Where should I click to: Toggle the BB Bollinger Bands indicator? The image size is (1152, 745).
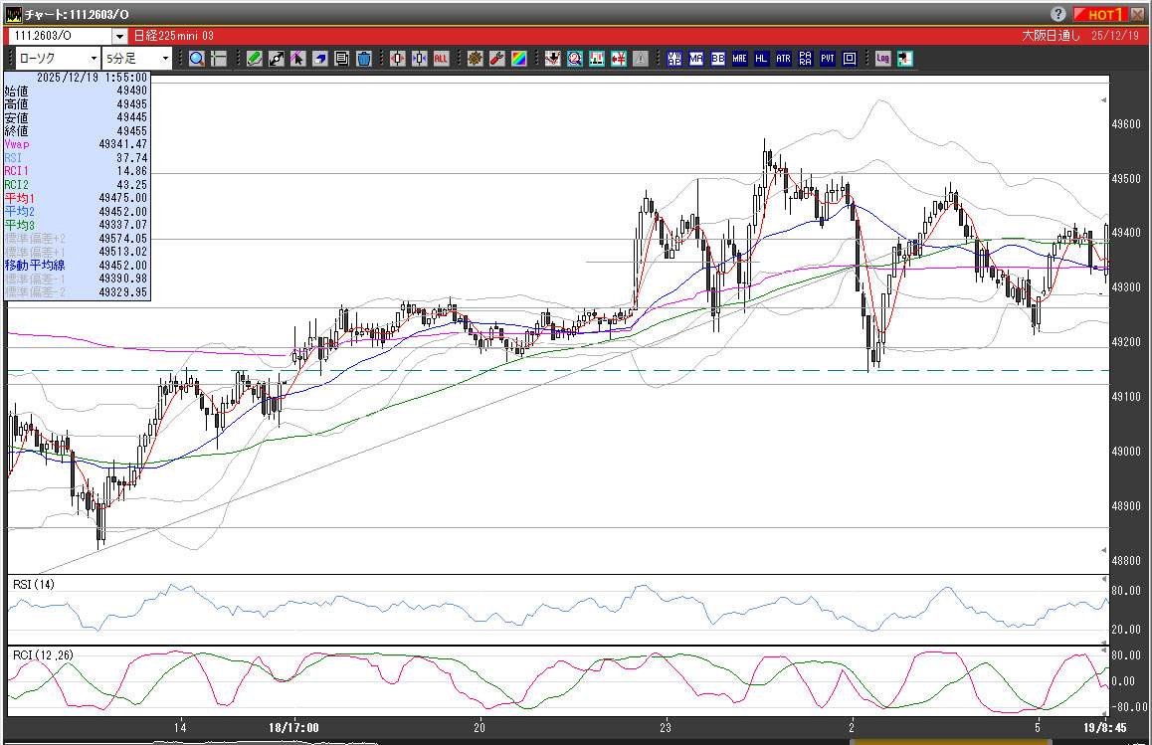(x=717, y=59)
